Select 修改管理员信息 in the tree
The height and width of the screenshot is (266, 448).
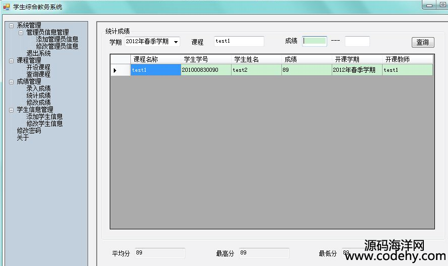pos(57,46)
